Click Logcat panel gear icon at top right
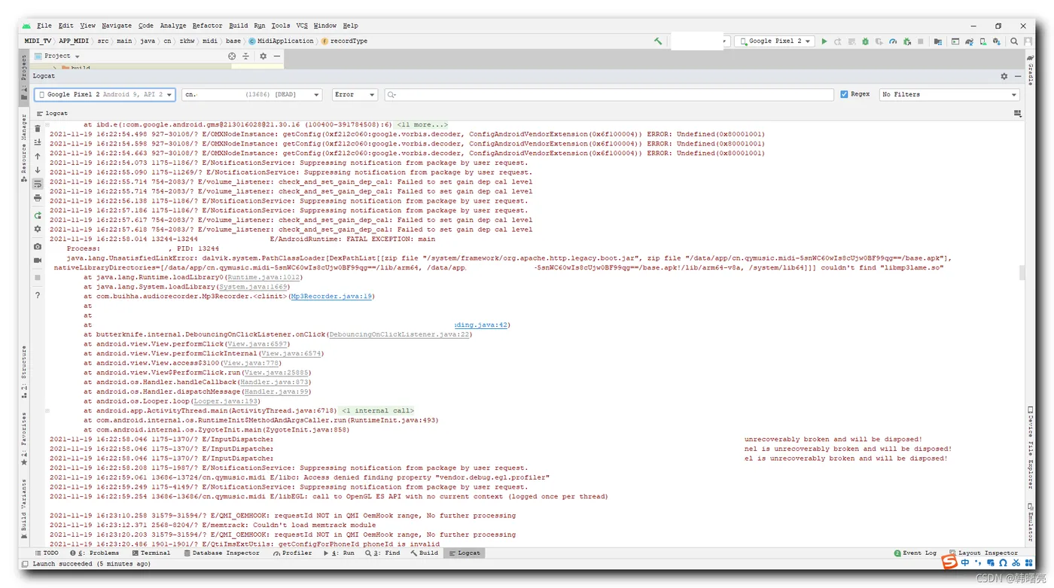Image resolution: width=1054 pixels, height=588 pixels. [x=1004, y=76]
